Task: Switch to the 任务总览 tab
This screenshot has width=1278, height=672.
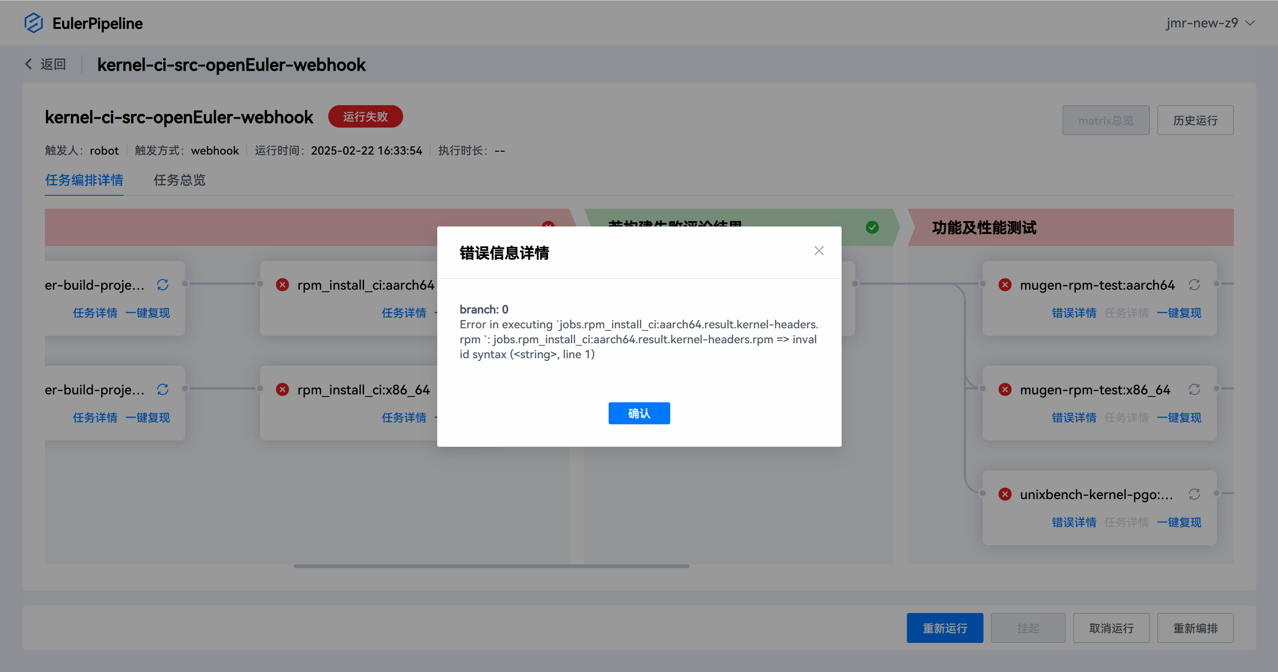Action: pyautogui.click(x=180, y=180)
